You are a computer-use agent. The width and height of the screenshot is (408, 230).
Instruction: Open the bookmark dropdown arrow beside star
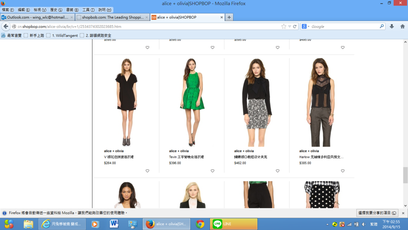(x=289, y=26)
